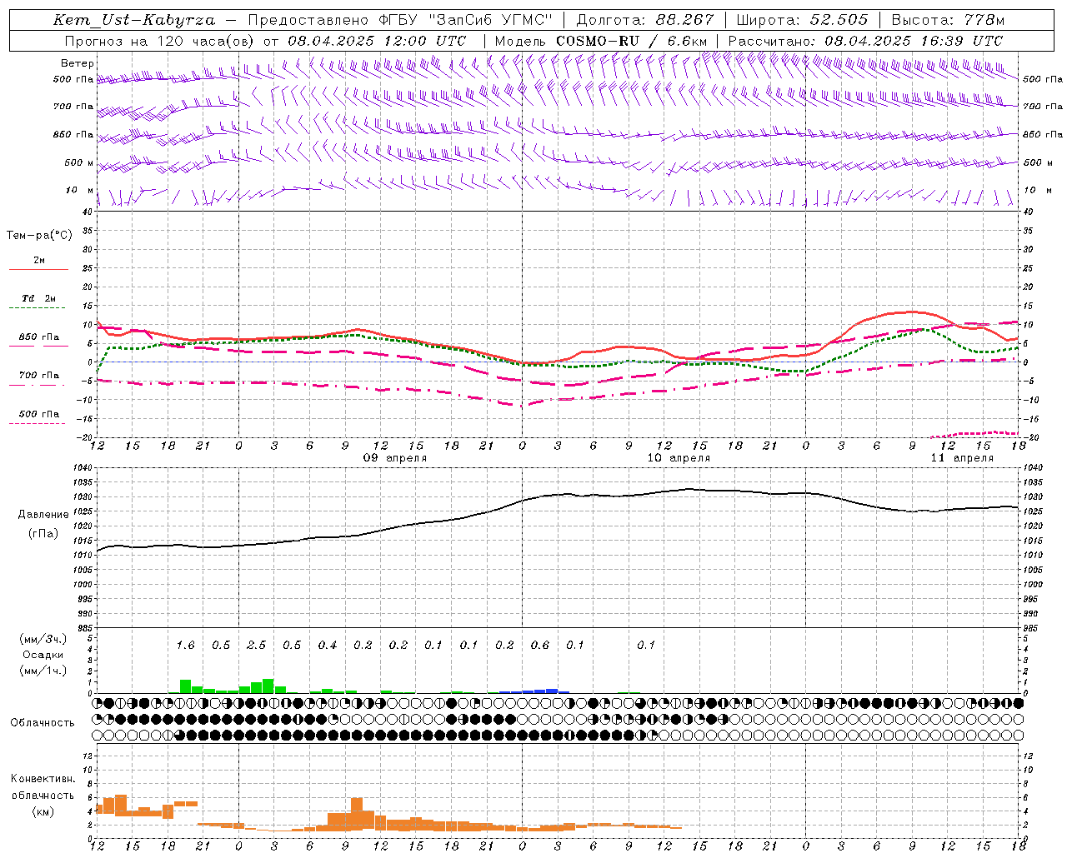Click the 'Td 2м' dew point legend entry
This screenshot has width=1067, height=853.
(x=39, y=298)
